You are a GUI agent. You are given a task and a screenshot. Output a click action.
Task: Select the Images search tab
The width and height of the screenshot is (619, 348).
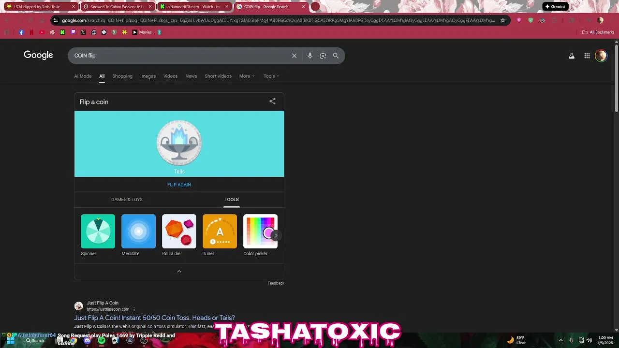coord(148,76)
